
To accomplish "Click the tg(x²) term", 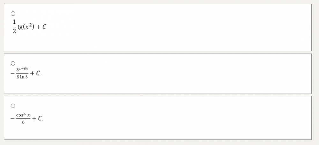I will (x=25, y=27).
